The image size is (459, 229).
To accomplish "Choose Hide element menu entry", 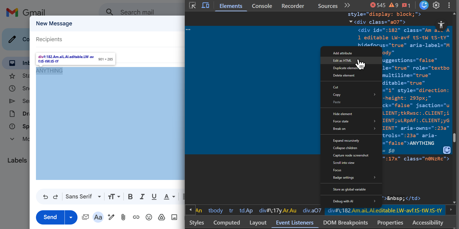I will pos(351,114).
